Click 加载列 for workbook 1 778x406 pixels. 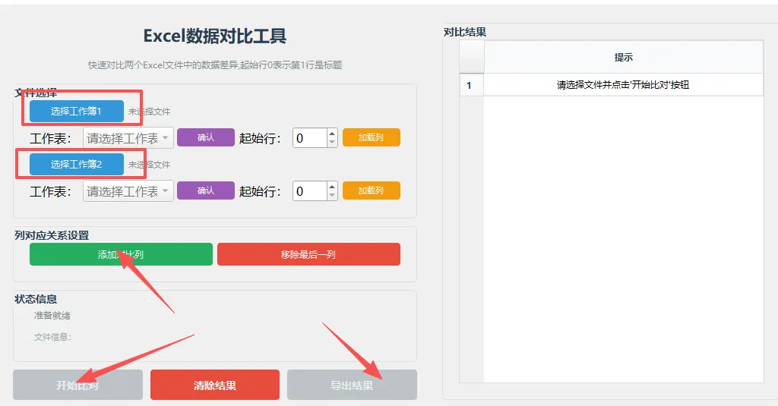(371, 137)
